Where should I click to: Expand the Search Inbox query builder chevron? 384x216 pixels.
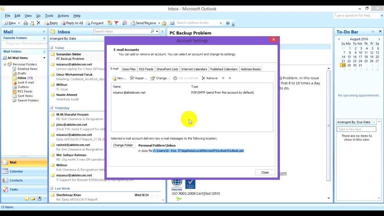click(x=162, y=31)
